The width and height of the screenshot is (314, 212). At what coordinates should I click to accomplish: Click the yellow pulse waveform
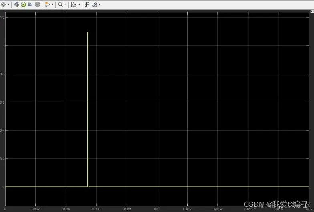pos(88,109)
